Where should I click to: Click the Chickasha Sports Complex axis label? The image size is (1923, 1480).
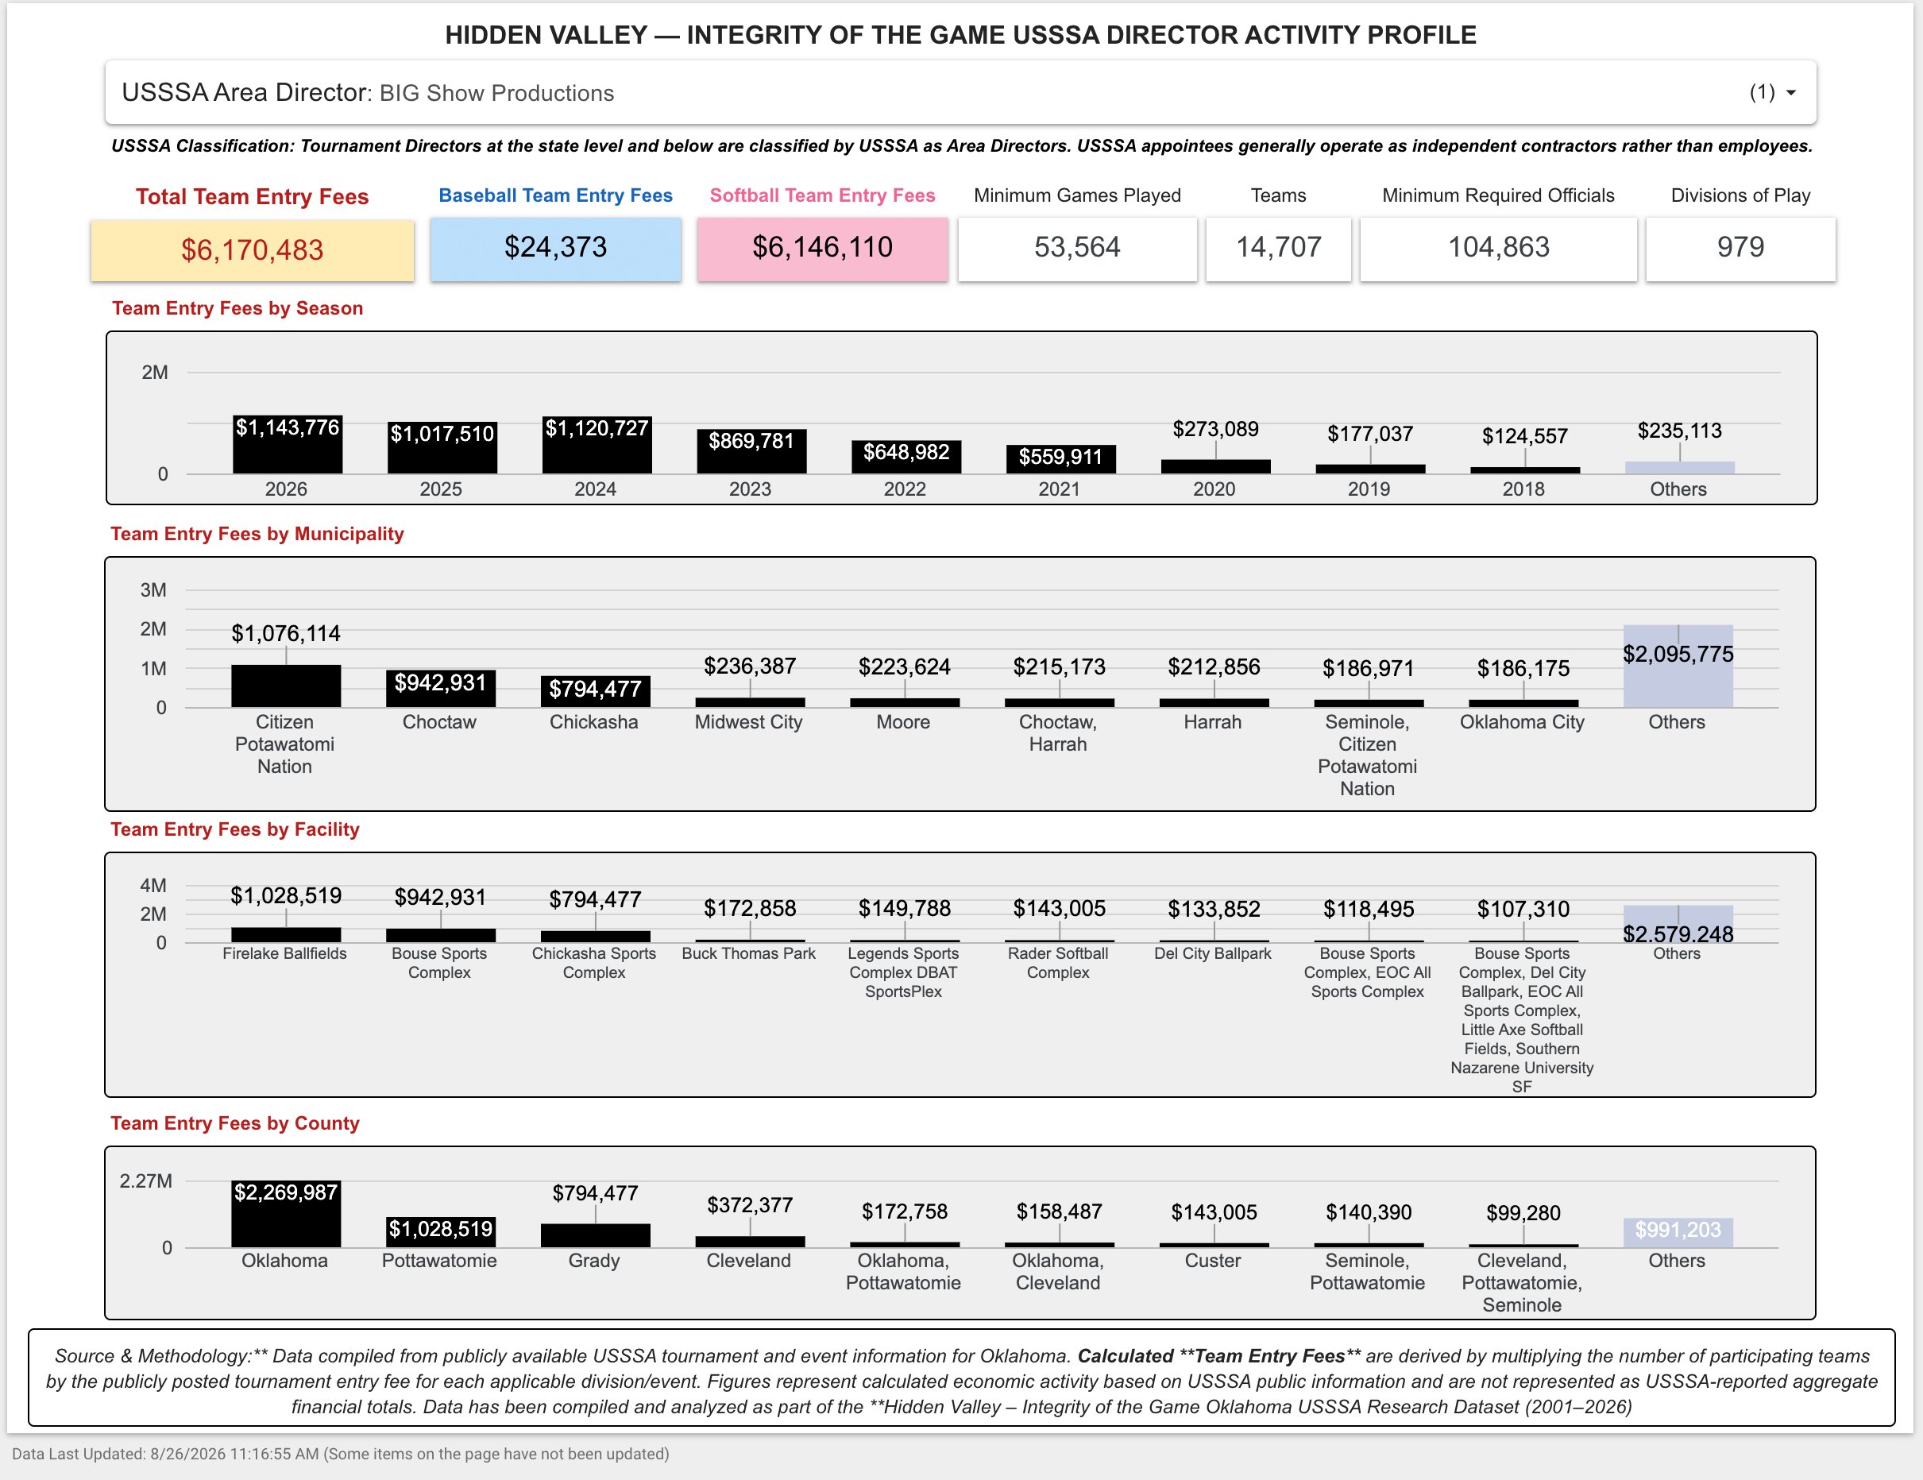point(594,963)
